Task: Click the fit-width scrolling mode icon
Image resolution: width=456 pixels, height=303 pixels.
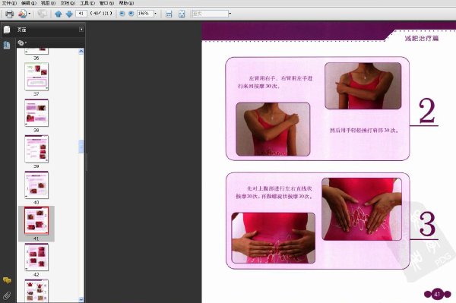Action: click(x=169, y=14)
